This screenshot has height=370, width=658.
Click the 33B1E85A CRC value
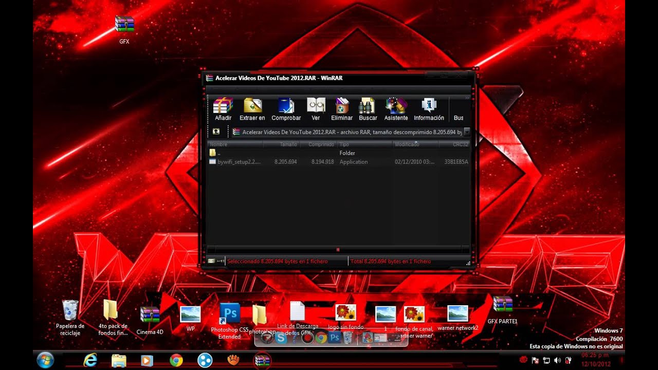point(456,162)
